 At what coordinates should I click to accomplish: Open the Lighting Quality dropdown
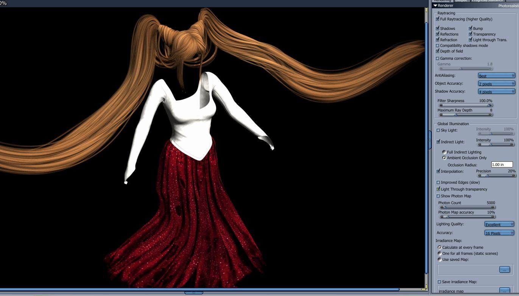pyautogui.click(x=499, y=224)
